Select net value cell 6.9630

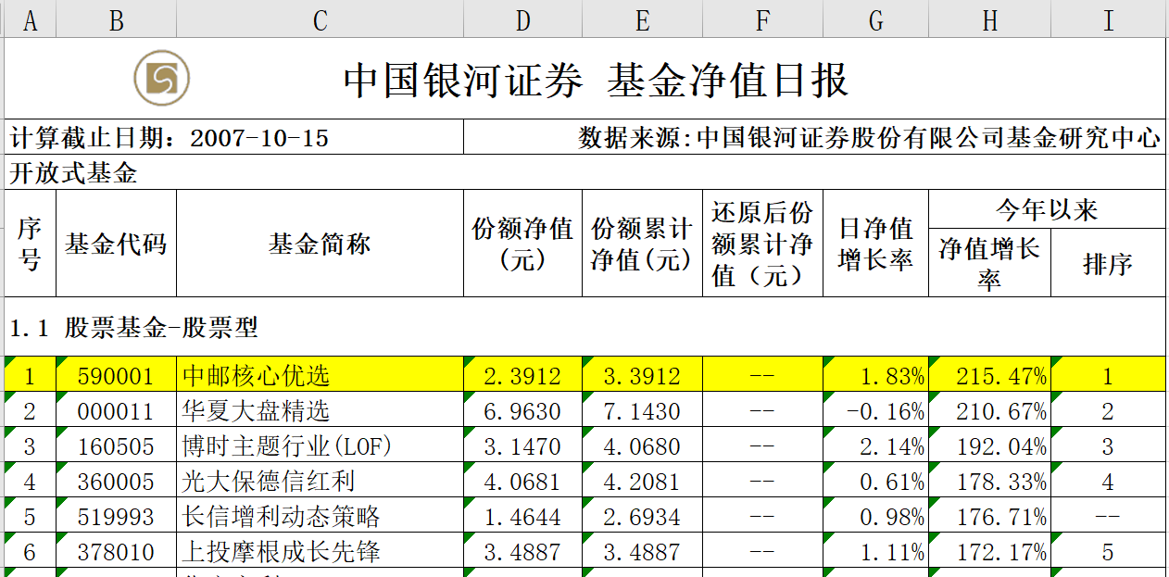click(x=522, y=410)
